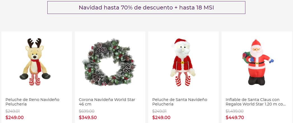Open the inflatable Santa product card
The height and width of the screenshot is (123, 293).
pos(257,77)
